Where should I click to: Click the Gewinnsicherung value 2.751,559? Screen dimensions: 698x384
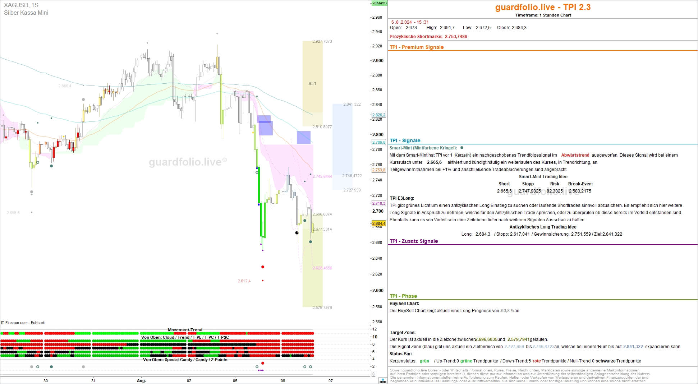581,234
